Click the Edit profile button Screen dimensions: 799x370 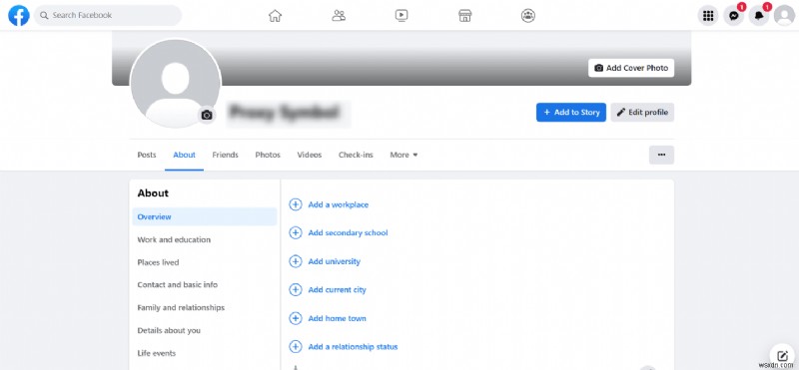pos(642,113)
